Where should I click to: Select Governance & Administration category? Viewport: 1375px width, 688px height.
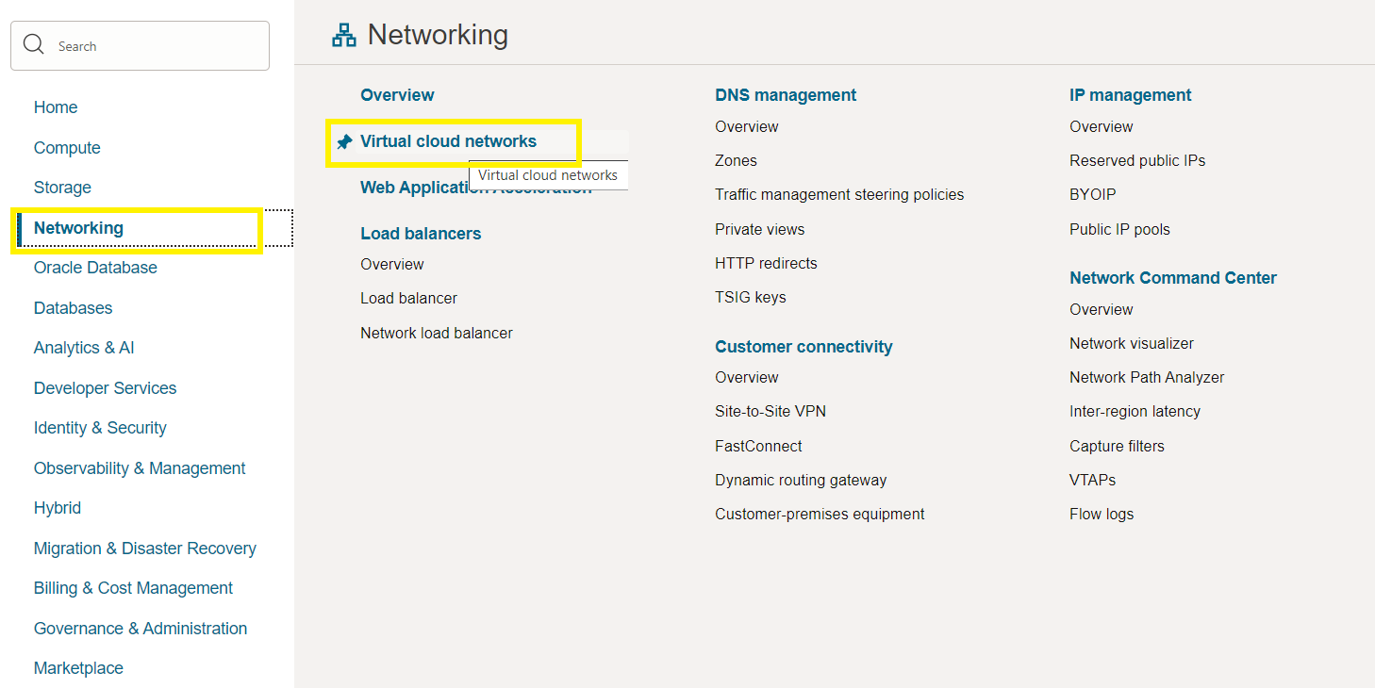(141, 629)
